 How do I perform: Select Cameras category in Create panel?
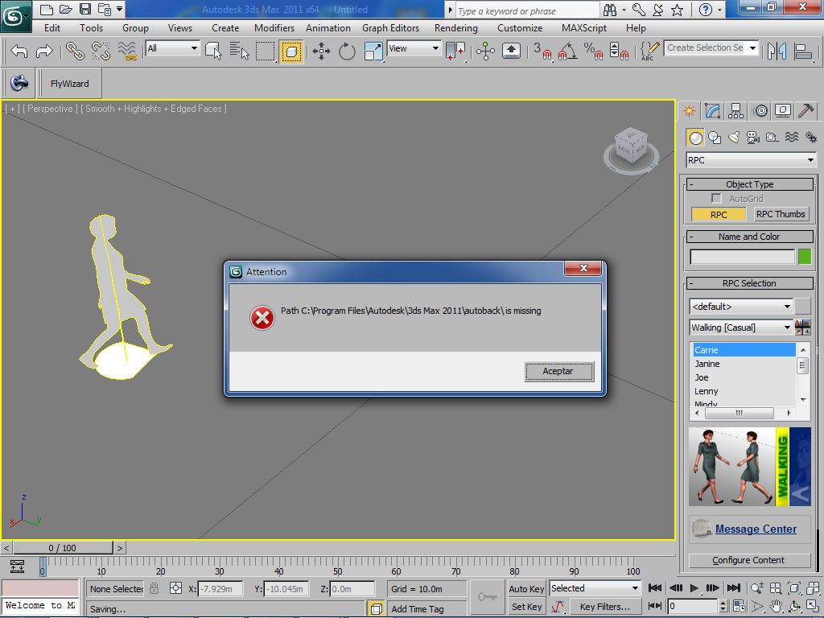[x=753, y=138]
